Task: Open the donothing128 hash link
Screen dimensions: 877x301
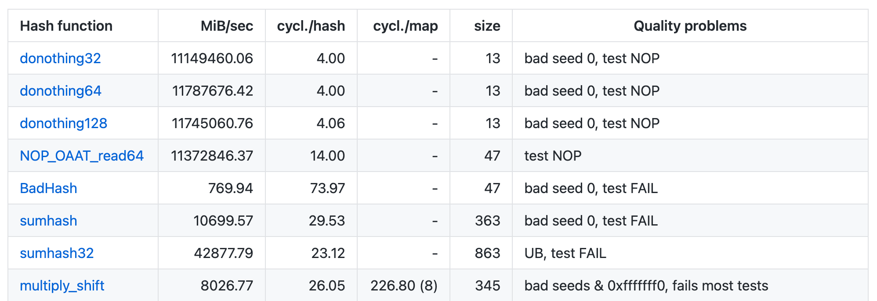Action: [63, 123]
